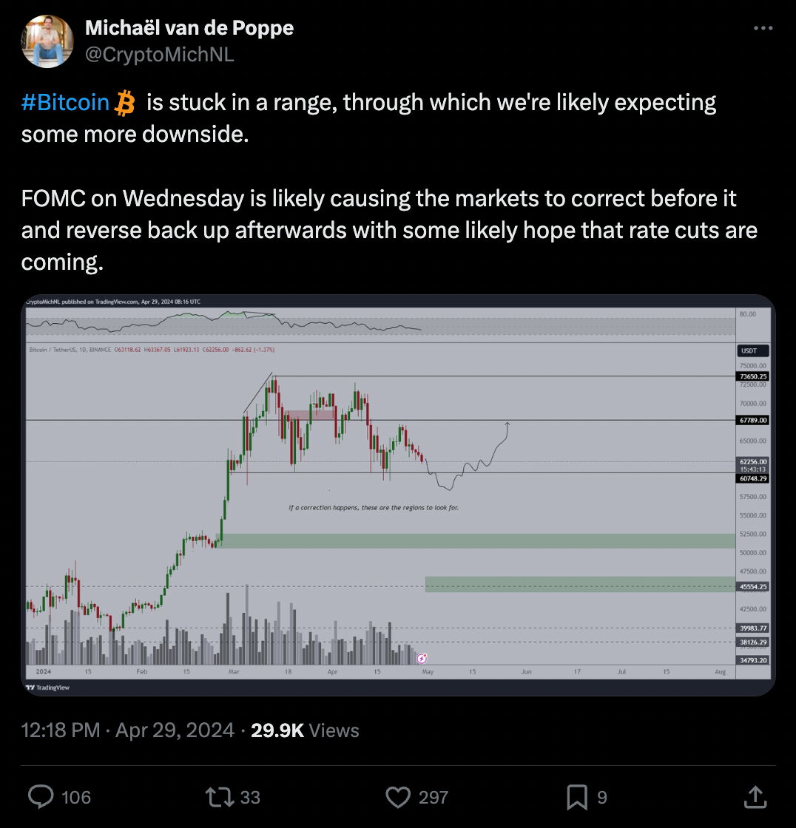Click the 60748.29 price label on the chart

tap(753, 478)
